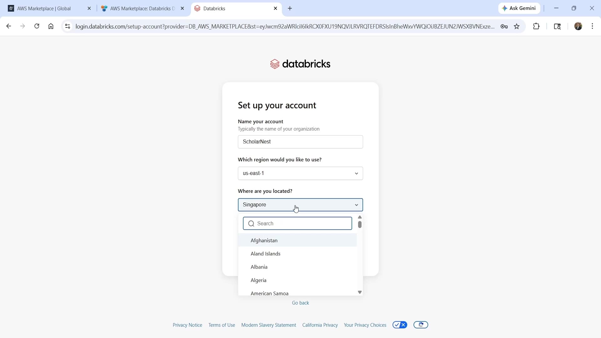Viewport: 601px width, 338px height.
Task: Close the AWS Marketplace Global tab
Action: point(89,8)
